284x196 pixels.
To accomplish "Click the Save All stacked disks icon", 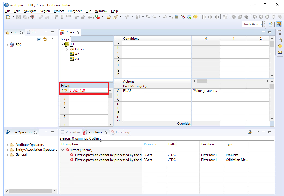I will point(25,17).
